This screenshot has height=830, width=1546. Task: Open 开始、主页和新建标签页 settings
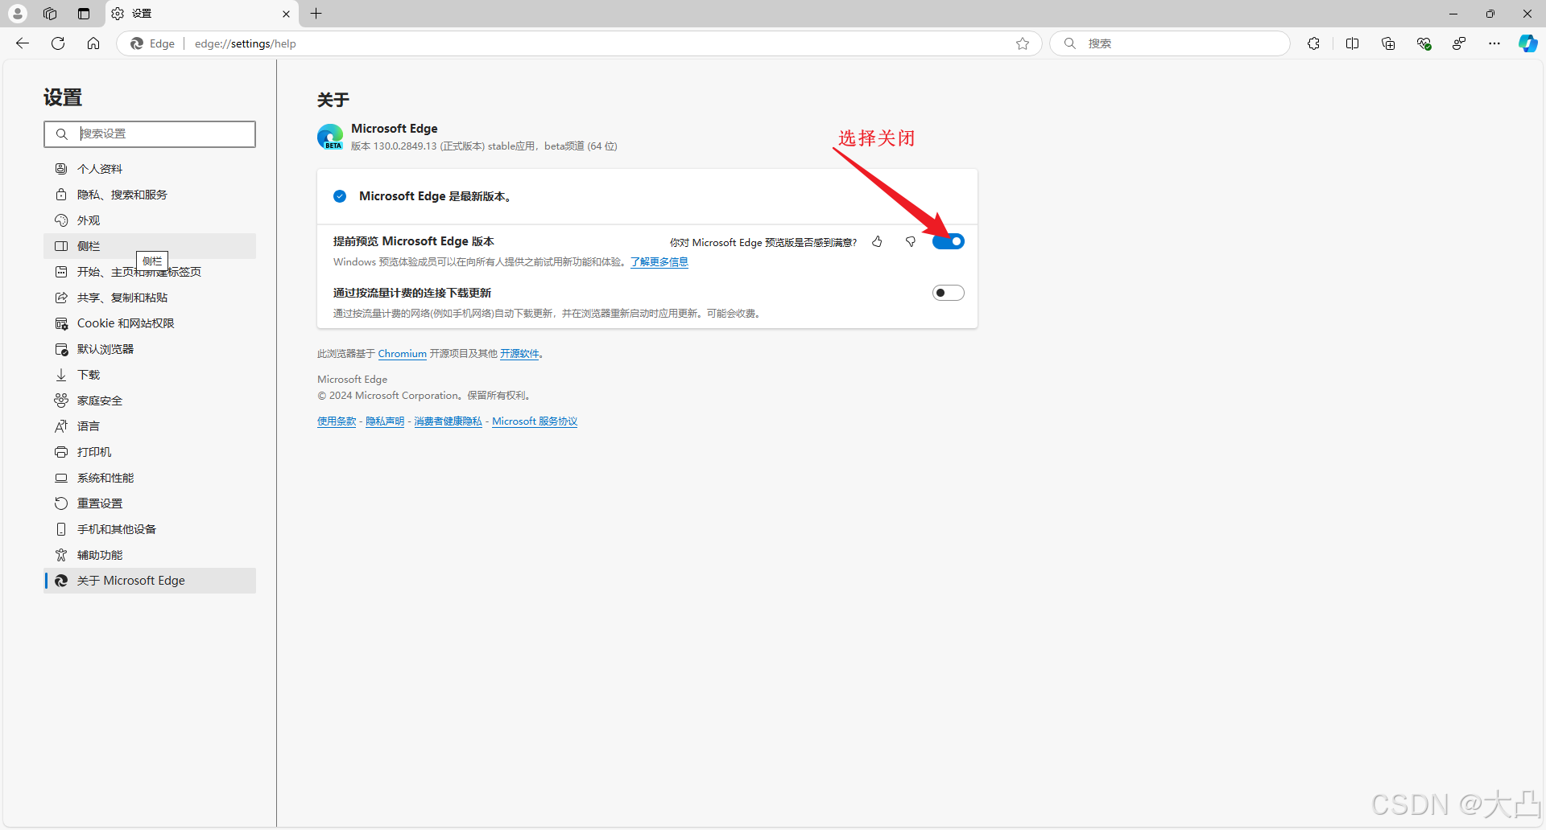150,272
